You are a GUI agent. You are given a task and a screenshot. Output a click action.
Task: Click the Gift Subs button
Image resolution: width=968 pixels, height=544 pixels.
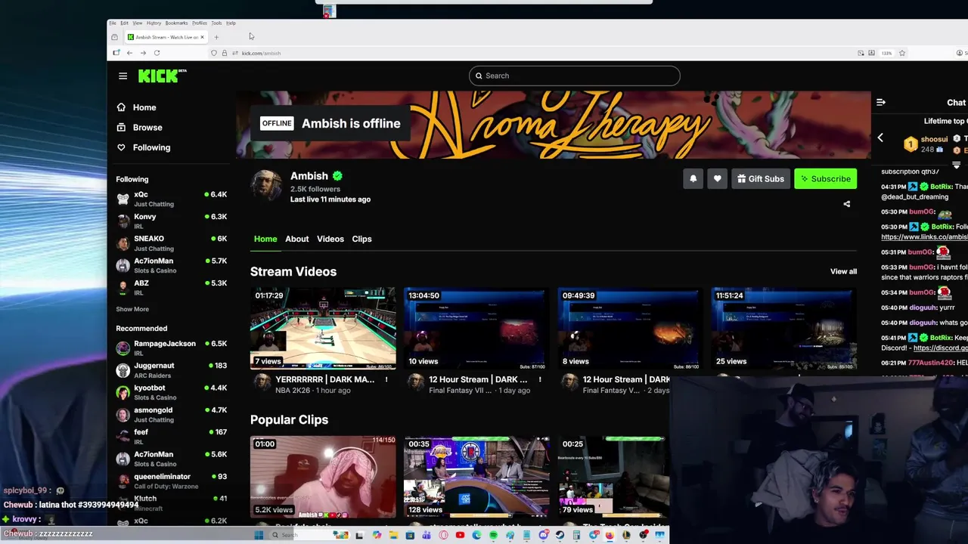[760, 179]
